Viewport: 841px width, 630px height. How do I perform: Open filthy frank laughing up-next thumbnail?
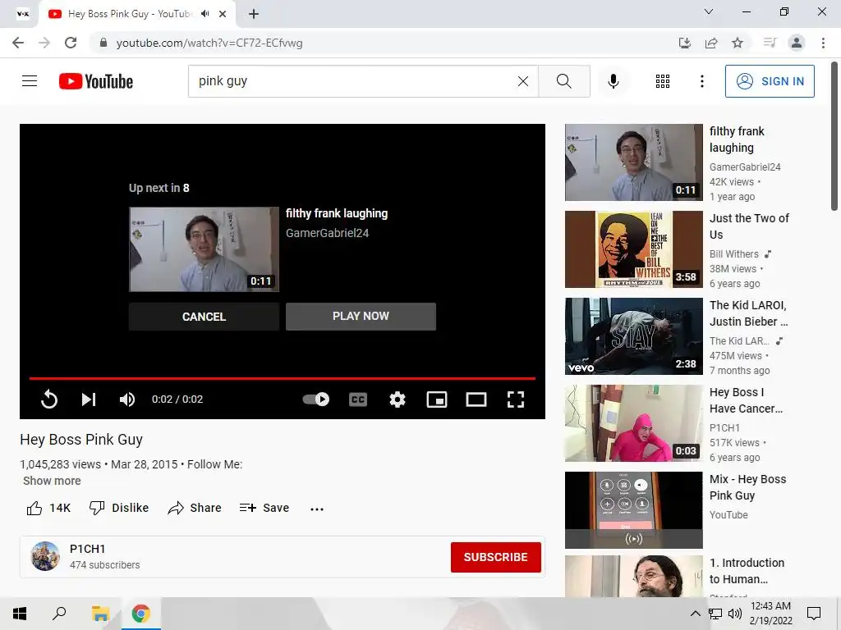[204, 249]
